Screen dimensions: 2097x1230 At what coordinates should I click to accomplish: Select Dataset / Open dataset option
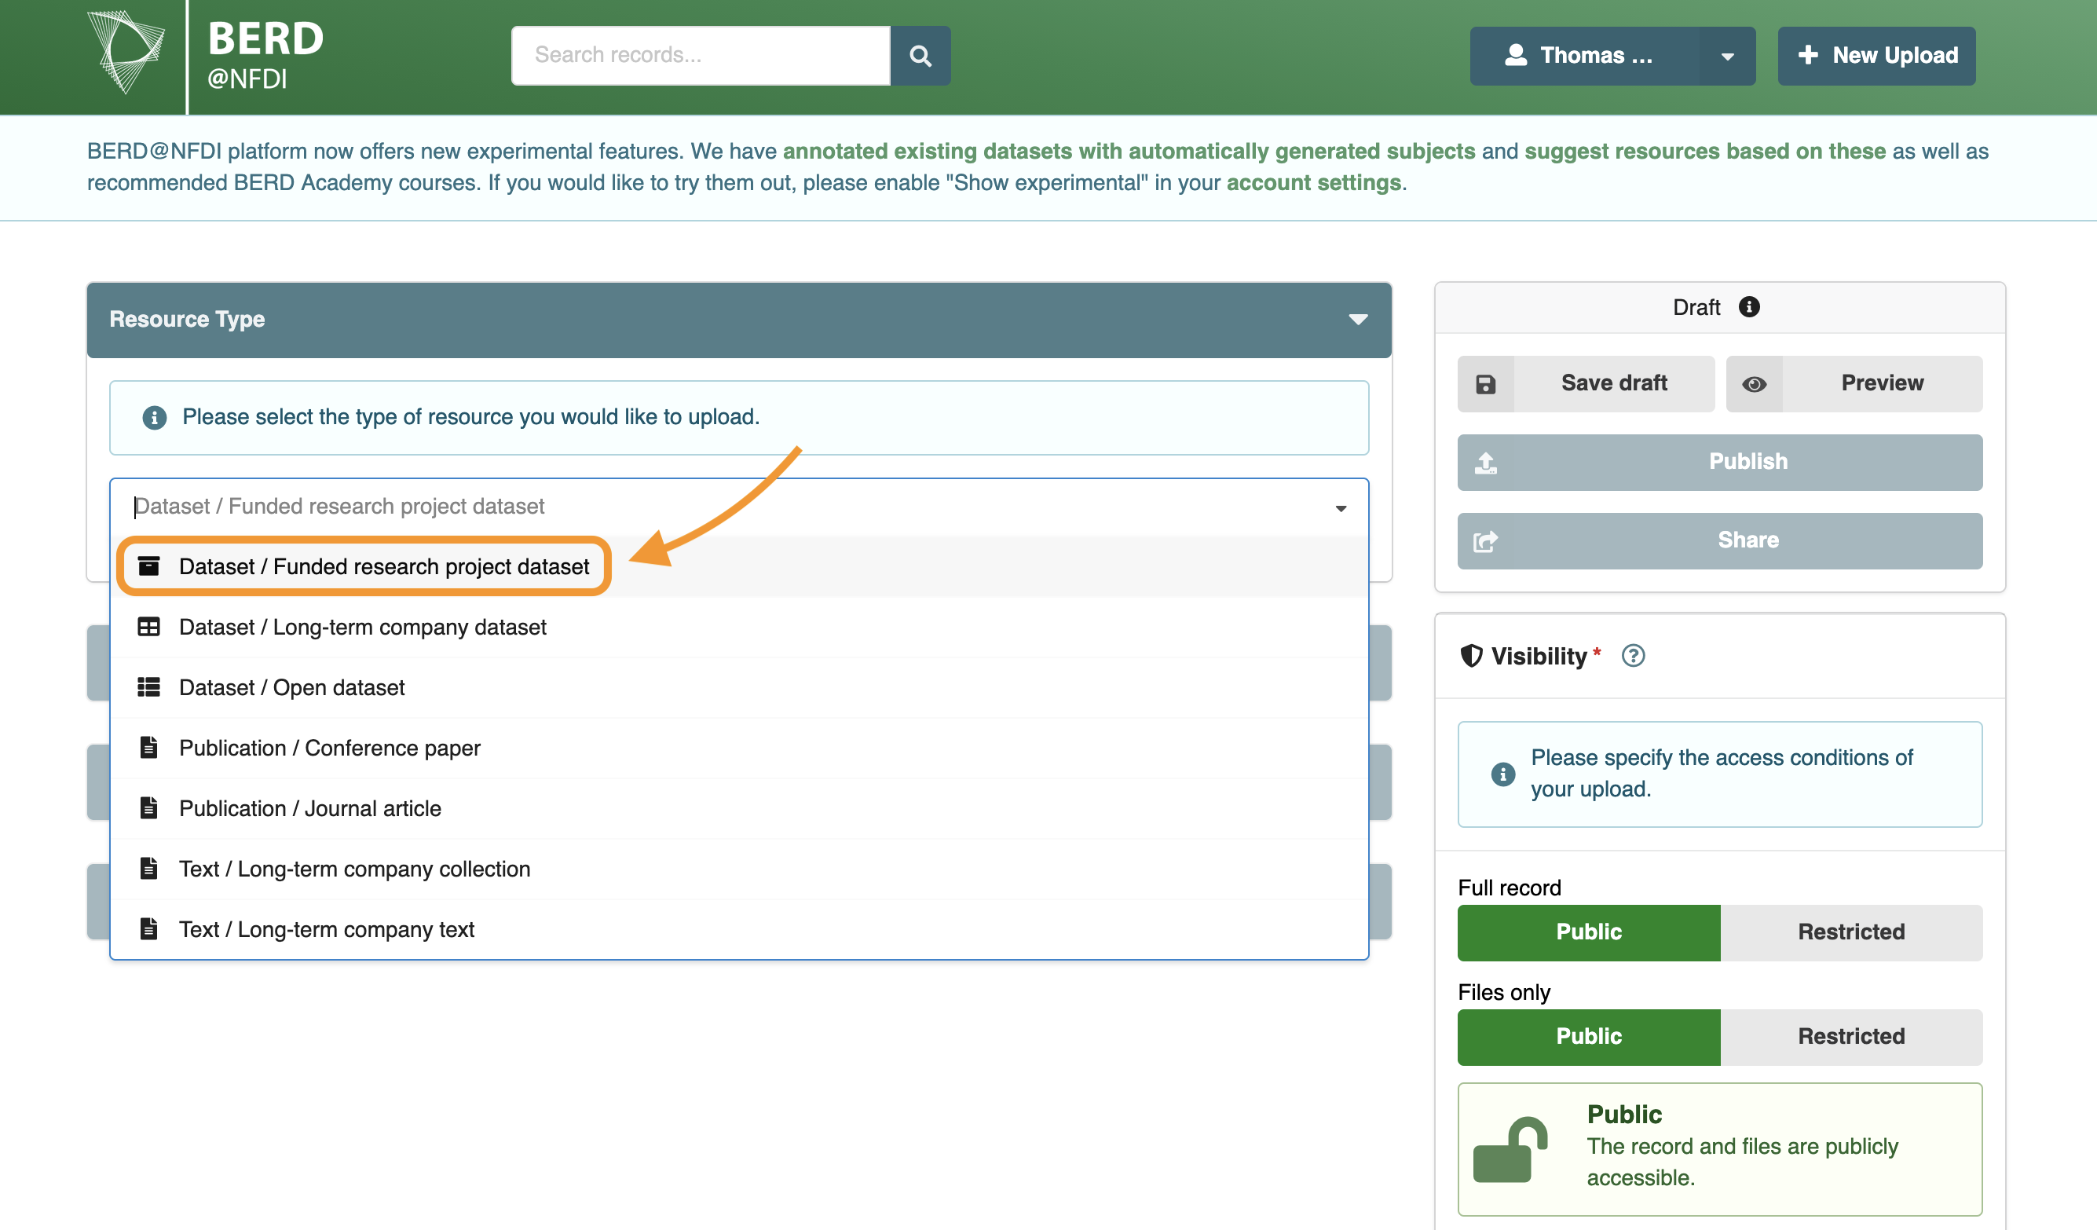pos(739,687)
